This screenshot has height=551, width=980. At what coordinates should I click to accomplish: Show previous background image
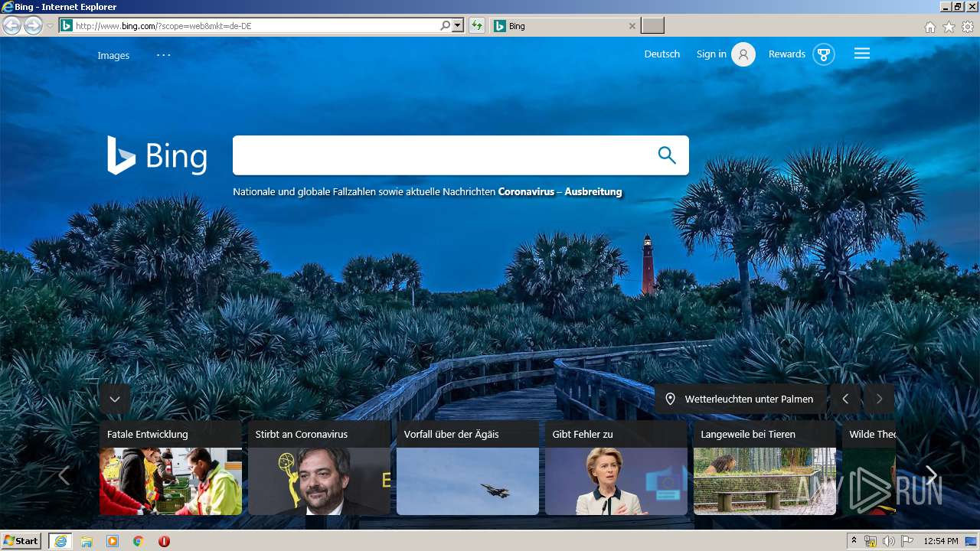pyautogui.click(x=845, y=399)
